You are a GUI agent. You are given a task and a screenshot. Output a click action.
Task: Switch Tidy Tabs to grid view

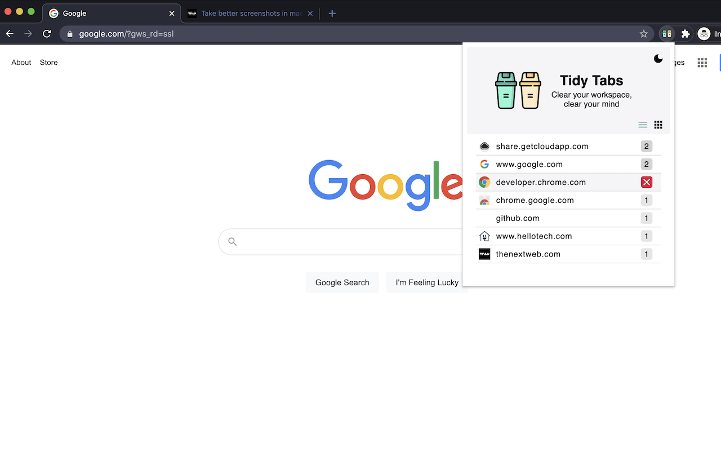[658, 125]
